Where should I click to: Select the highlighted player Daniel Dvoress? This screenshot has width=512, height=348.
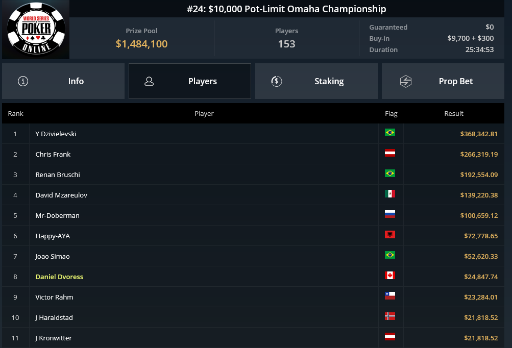(59, 277)
